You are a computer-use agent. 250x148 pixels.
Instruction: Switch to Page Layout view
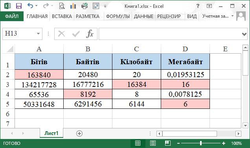click(153, 143)
